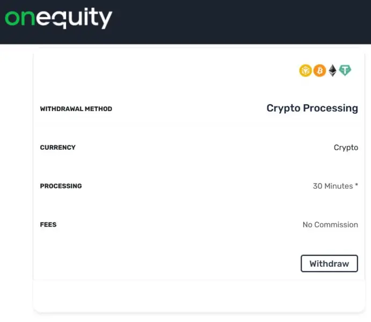Click the green Tether icon

[345, 70]
